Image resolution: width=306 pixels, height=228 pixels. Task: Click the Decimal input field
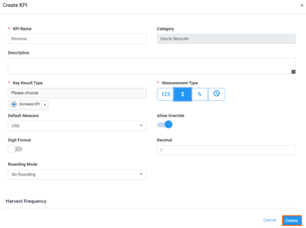click(x=226, y=150)
